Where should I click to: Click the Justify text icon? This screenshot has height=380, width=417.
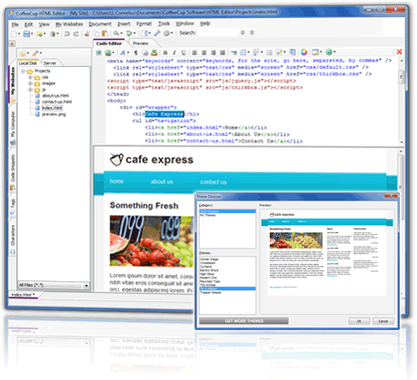(223, 53)
